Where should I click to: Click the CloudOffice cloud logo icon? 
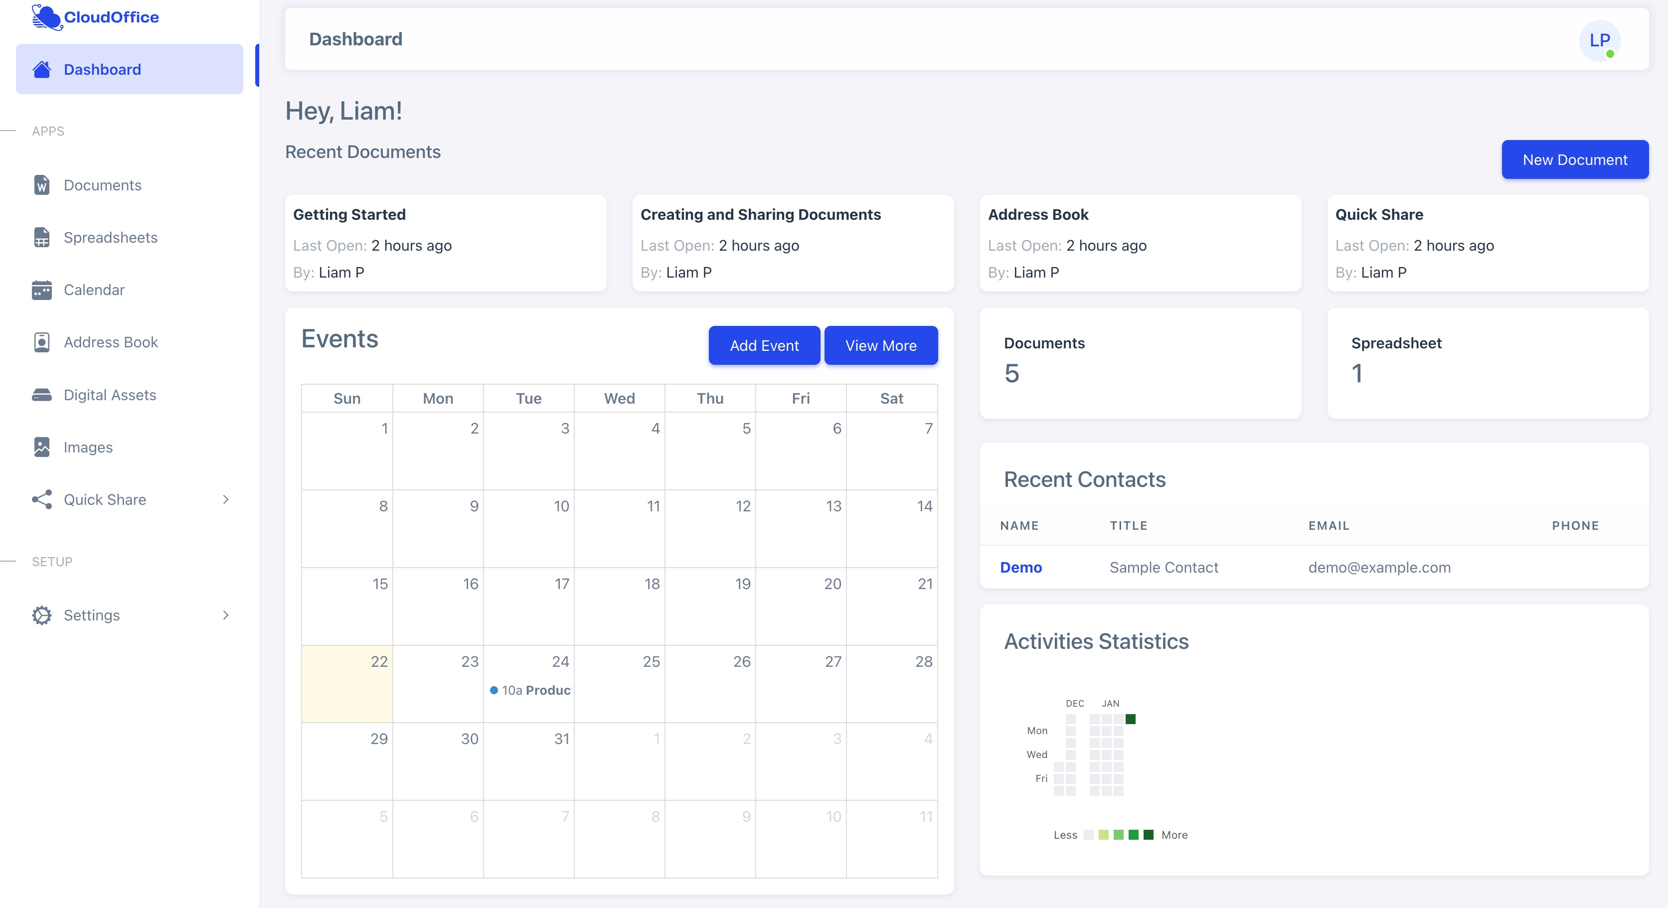(47, 17)
